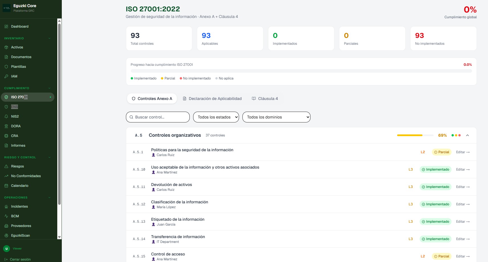Click the search magnifier in Buscar control field
This screenshot has height=262, width=488.
click(x=132, y=117)
